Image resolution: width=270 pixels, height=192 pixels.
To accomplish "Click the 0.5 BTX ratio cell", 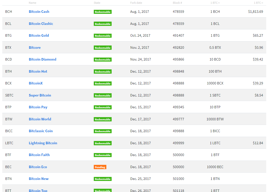I will 215,47.
